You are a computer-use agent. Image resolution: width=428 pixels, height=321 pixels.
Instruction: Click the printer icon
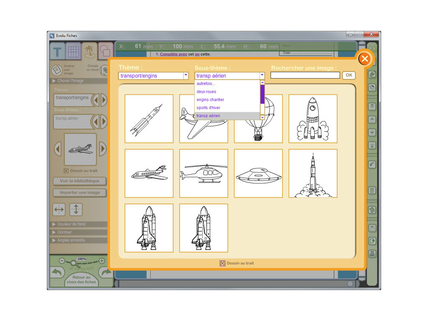(372, 253)
